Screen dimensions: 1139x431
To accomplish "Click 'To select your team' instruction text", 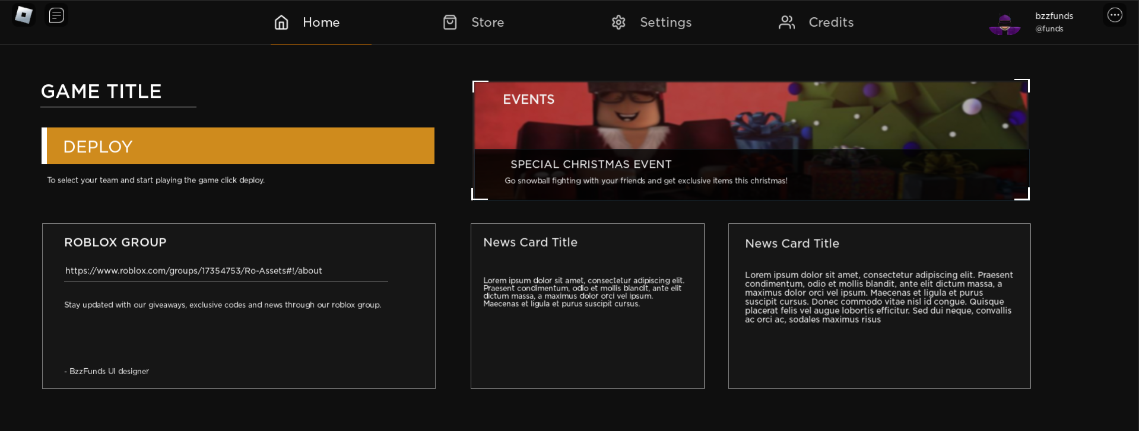I will [156, 180].
